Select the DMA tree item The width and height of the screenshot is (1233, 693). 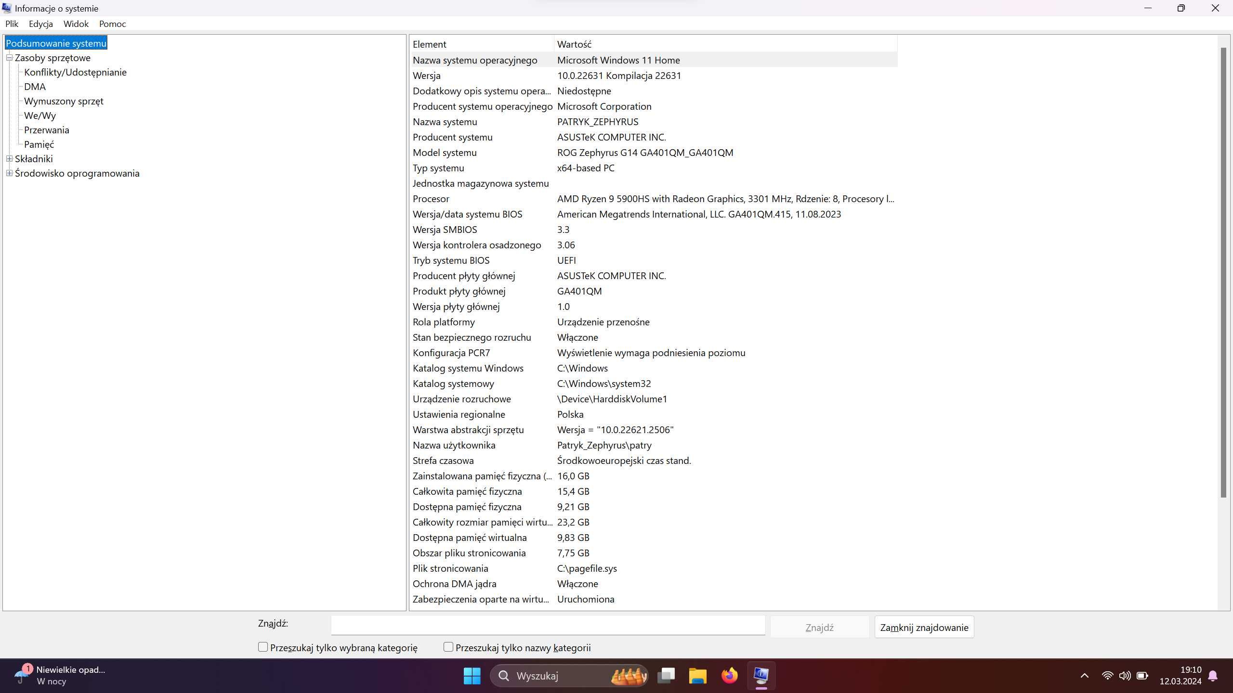[35, 87]
